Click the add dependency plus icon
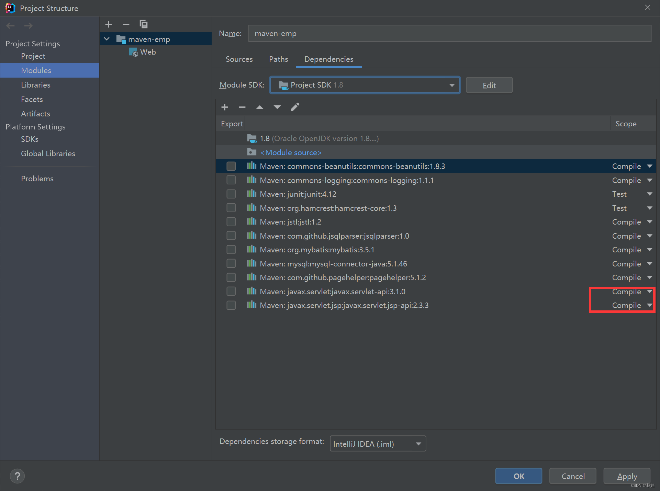This screenshot has height=491, width=660. (x=225, y=107)
